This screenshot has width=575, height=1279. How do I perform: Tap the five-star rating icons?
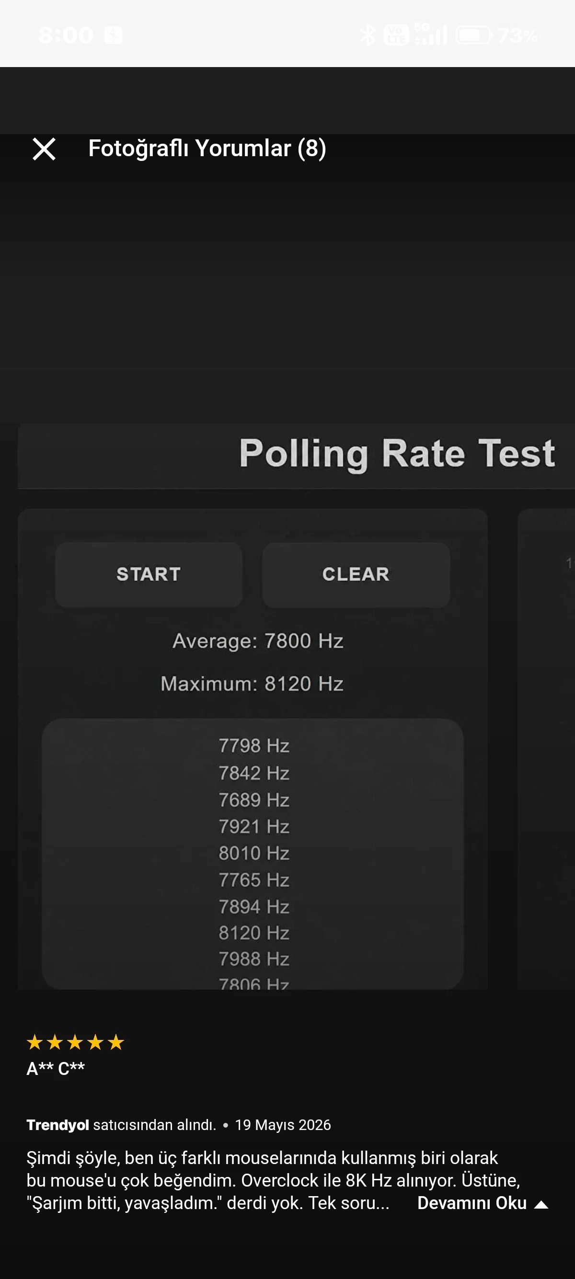click(x=75, y=1042)
